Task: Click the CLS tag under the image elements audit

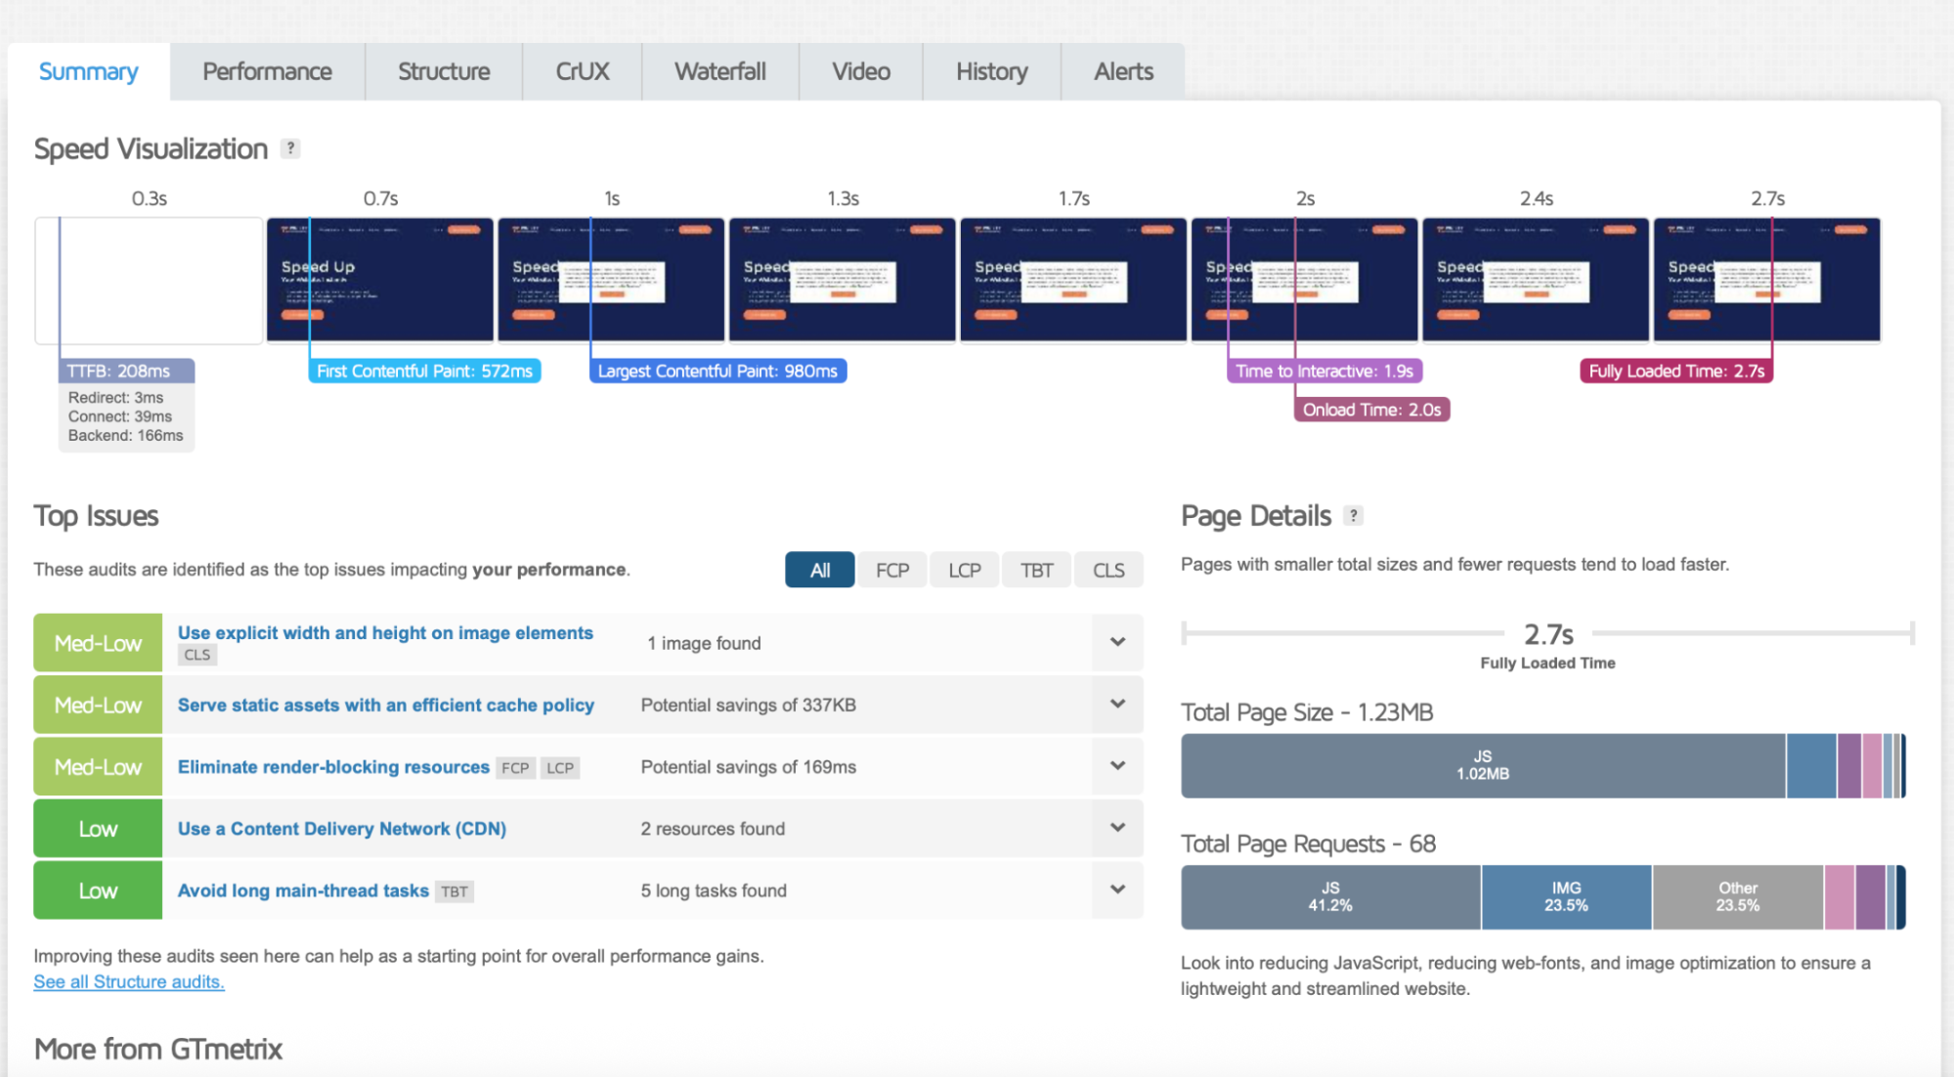Action: 197,655
